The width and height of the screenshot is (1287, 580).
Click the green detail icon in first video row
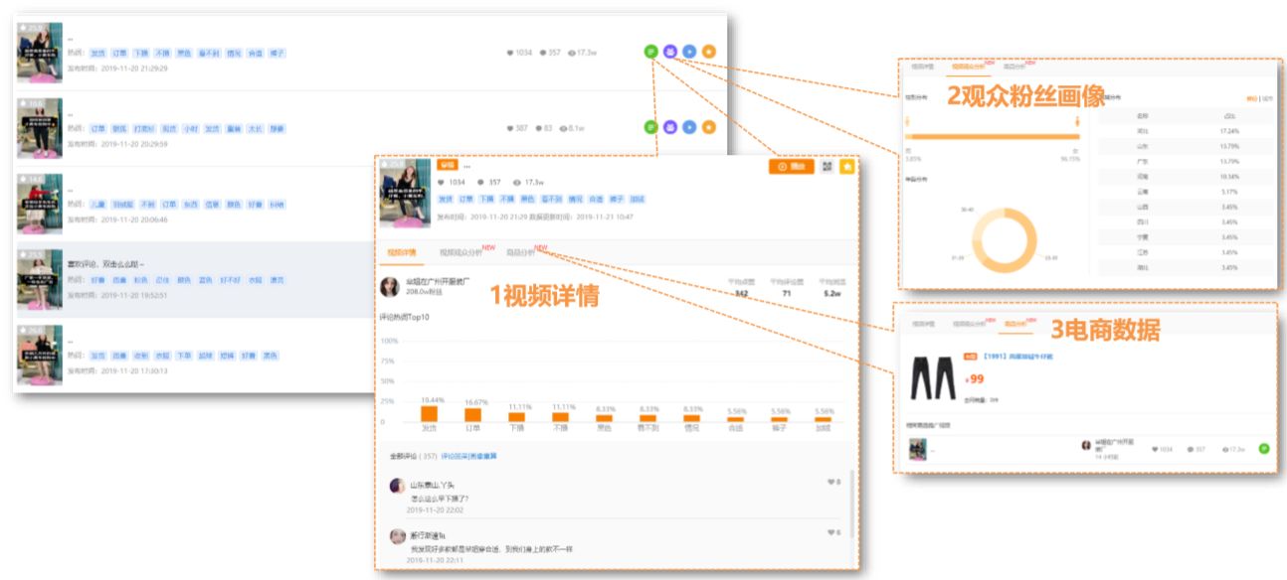tap(650, 51)
